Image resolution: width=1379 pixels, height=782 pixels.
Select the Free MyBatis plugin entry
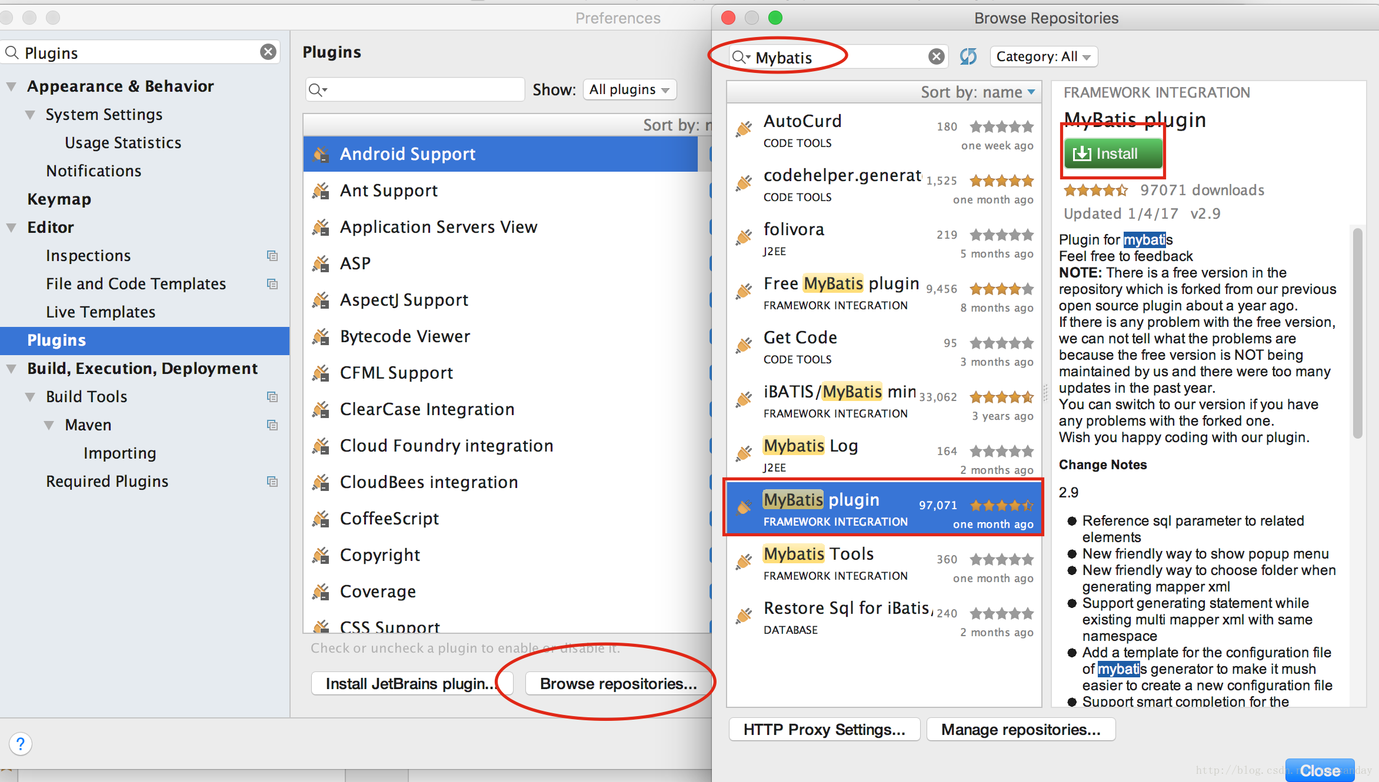pos(884,293)
